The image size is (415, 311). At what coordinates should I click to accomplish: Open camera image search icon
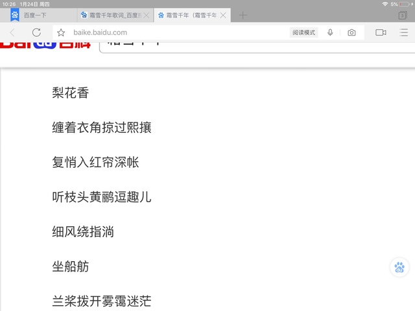351,32
